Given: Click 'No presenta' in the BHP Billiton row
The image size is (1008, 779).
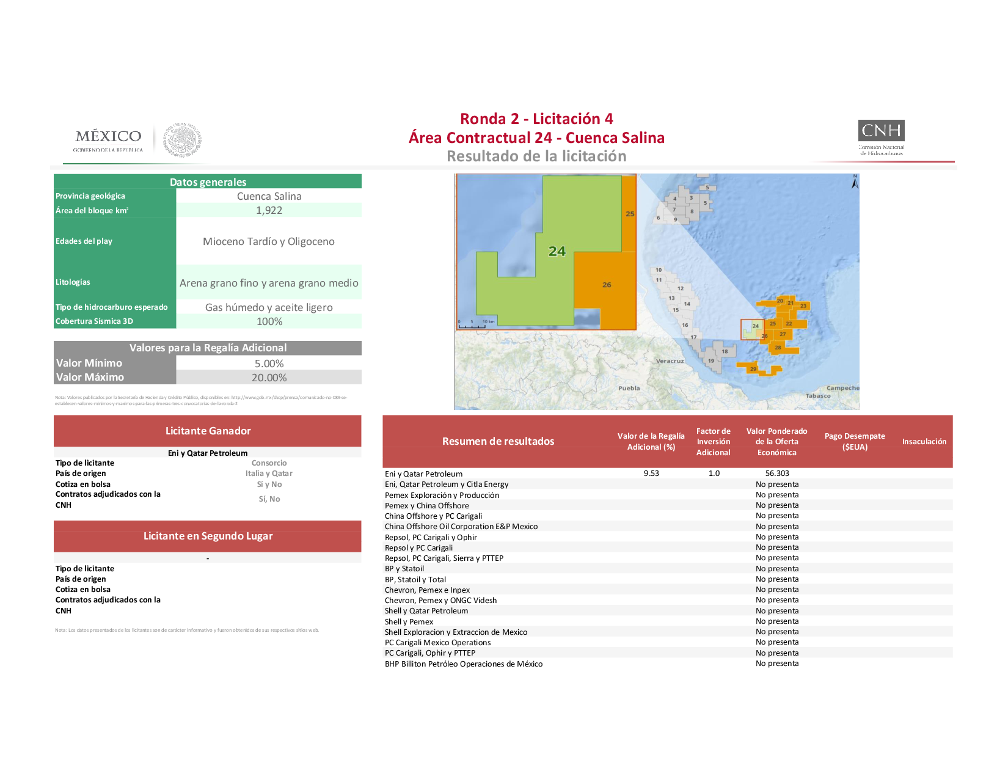Looking at the screenshot, I should pos(777,664).
